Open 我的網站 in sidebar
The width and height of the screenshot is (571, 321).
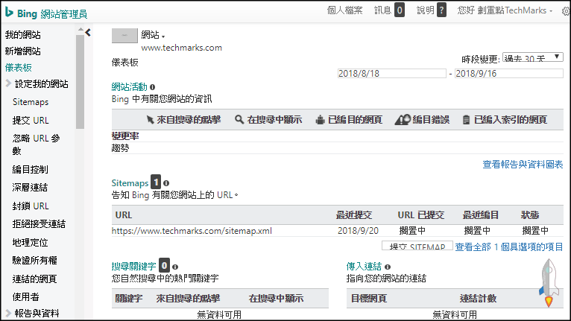coord(22,35)
